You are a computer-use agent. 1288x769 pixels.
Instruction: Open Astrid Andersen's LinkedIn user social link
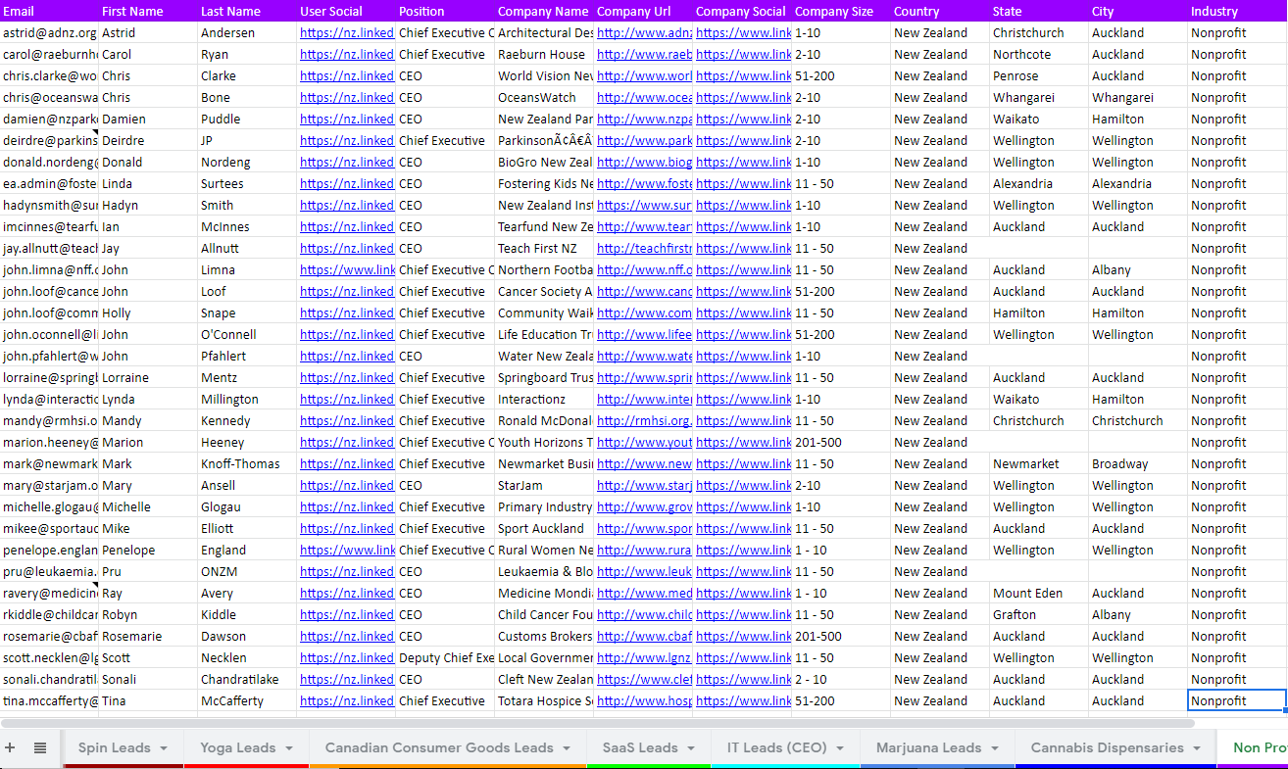(x=347, y=32)
